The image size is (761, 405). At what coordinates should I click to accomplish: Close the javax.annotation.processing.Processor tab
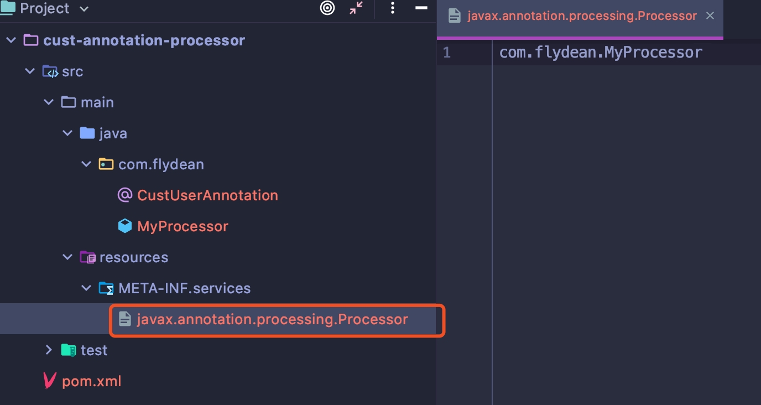click(x=711, y=16)
